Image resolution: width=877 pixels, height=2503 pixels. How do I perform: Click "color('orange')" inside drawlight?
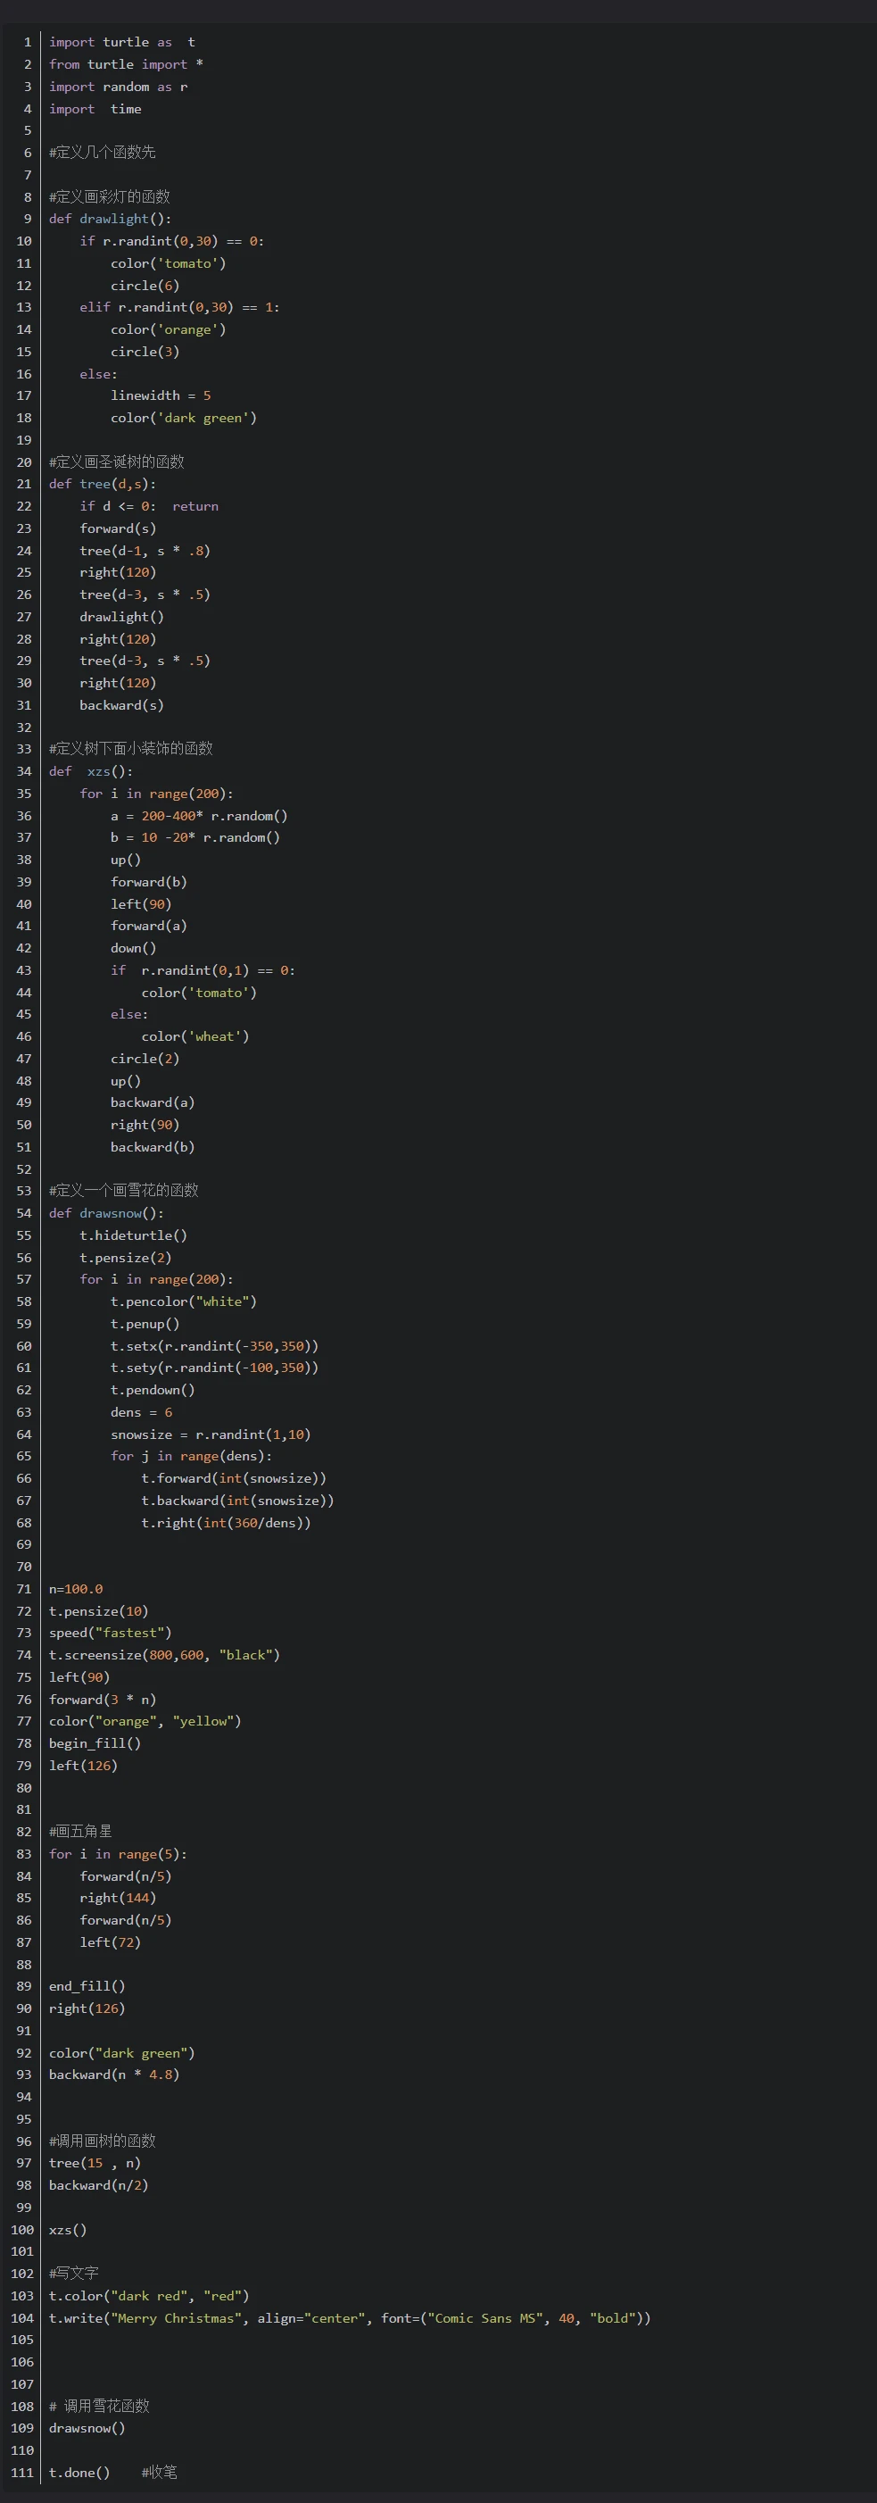168,329
